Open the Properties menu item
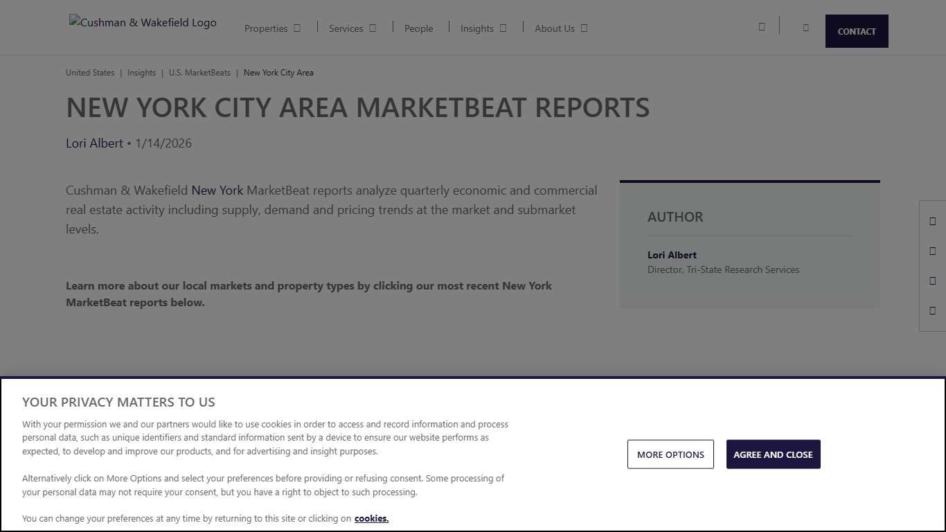Viewport: 946px width, 532px height. coord(266,28)
